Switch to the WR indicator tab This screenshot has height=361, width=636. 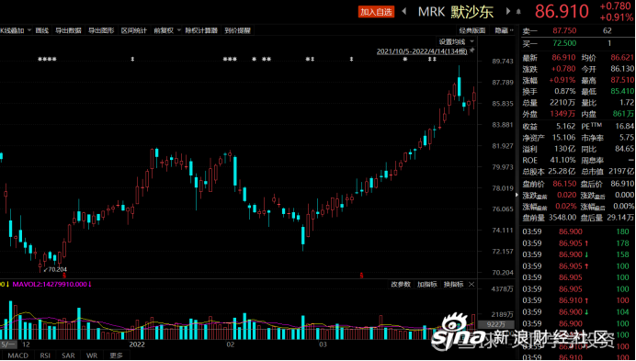click(92, 355)
